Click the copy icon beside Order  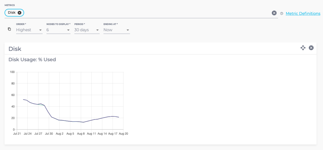coord(9,29)
